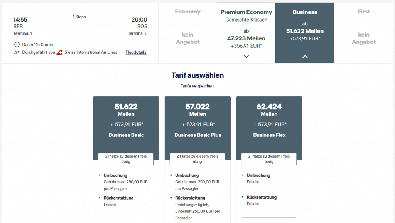Screen dimensions: 395x223
Task: Click the 14:55 BER departure time
Action: (x=20, y=20)
